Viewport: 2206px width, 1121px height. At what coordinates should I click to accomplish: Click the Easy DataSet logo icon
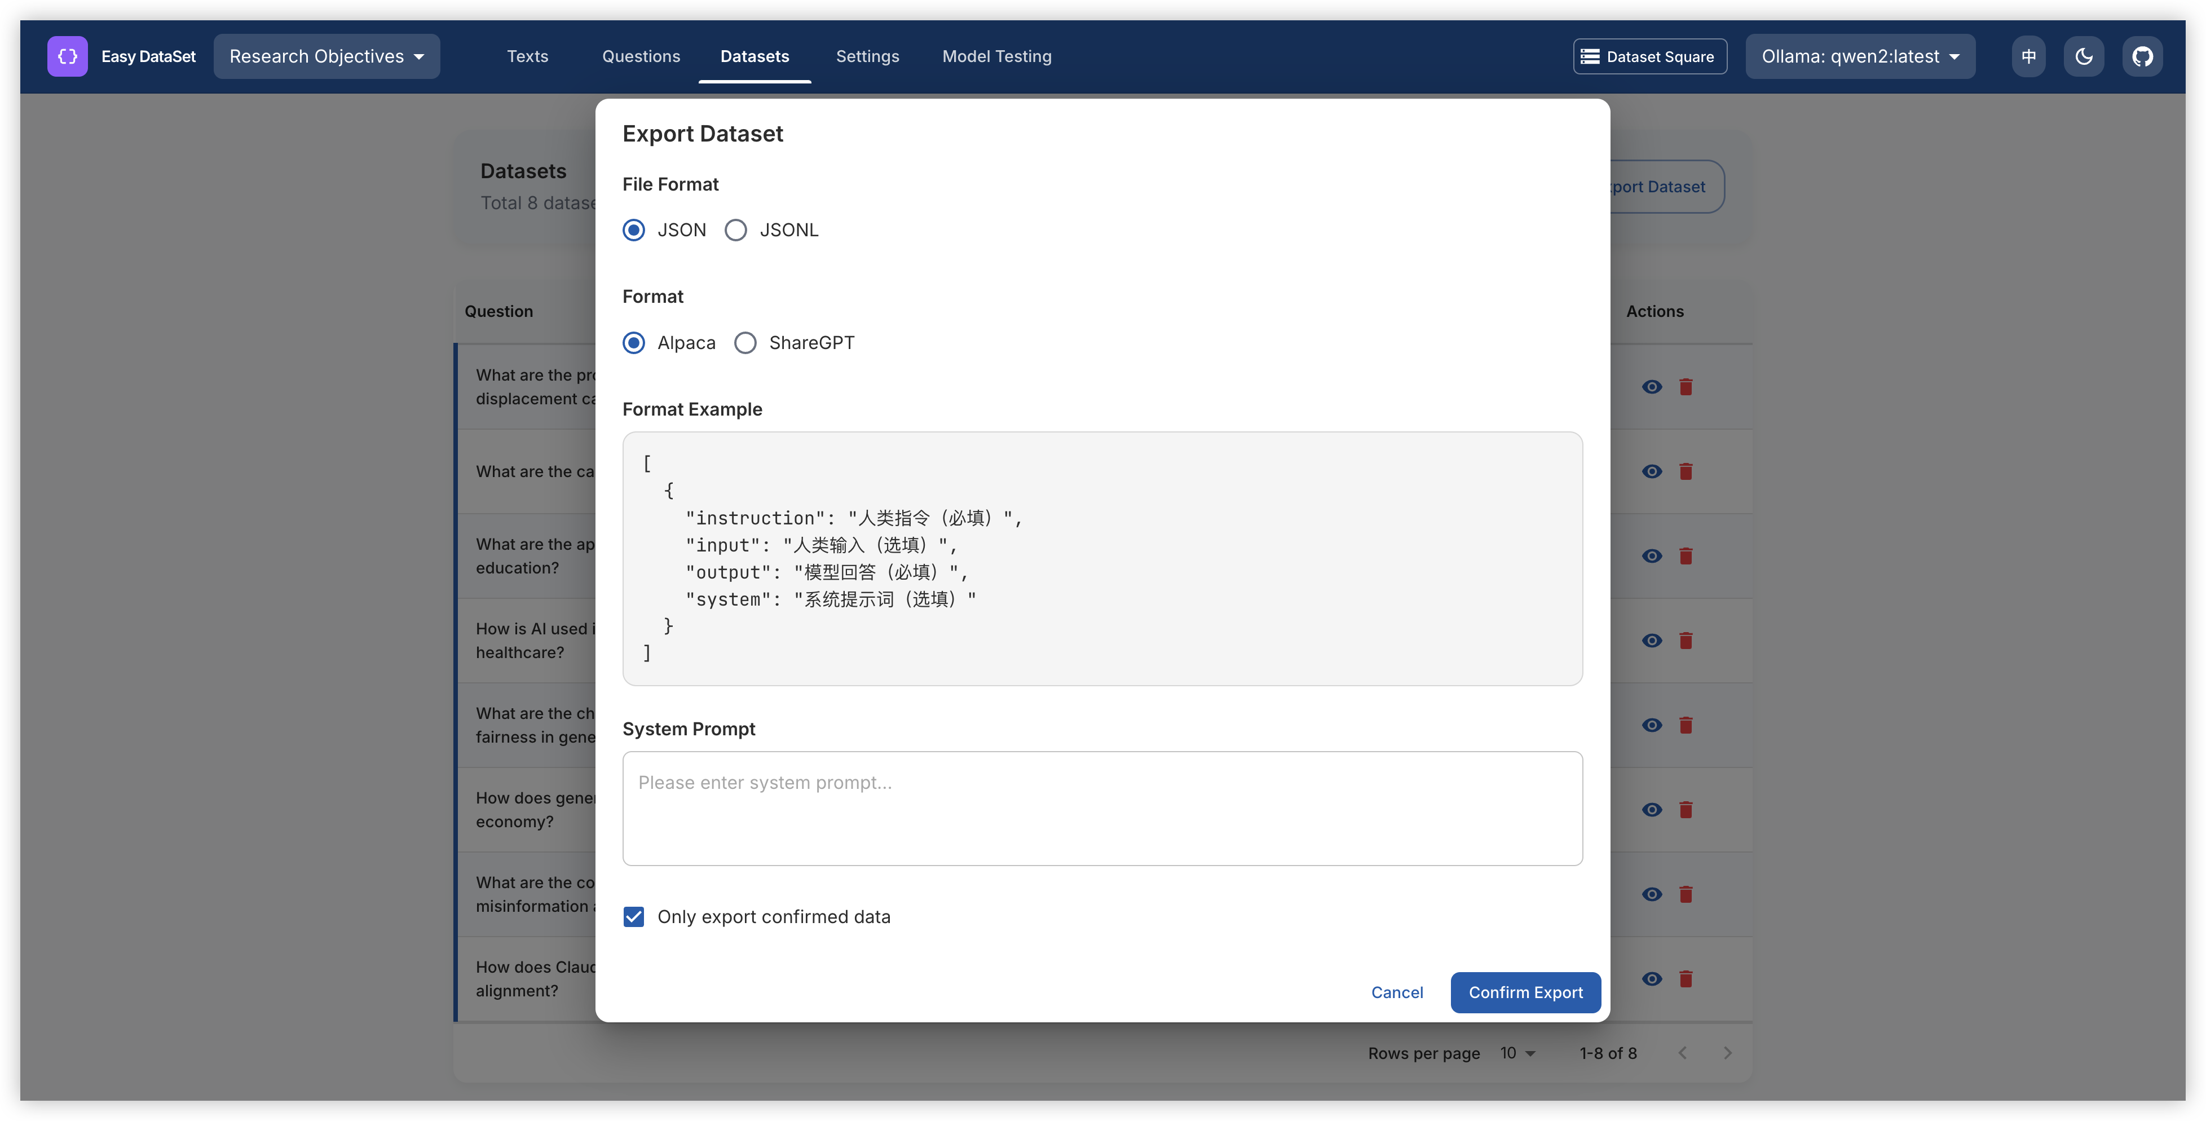point(67,56)
